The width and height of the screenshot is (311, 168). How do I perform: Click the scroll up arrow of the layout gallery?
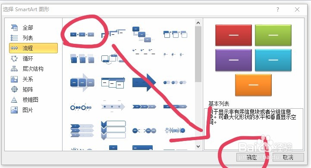point(198,23)
